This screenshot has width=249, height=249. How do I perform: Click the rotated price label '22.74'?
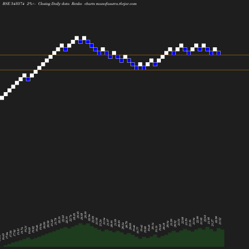pyautogui.click(x=71, y=218)
